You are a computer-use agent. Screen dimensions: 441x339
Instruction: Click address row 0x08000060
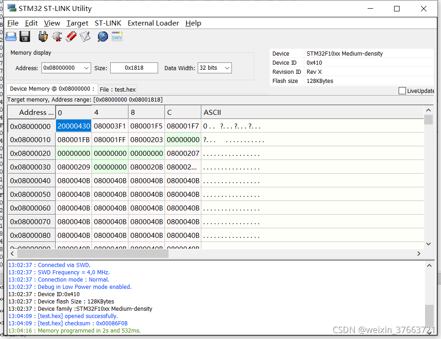pos(31,208)
